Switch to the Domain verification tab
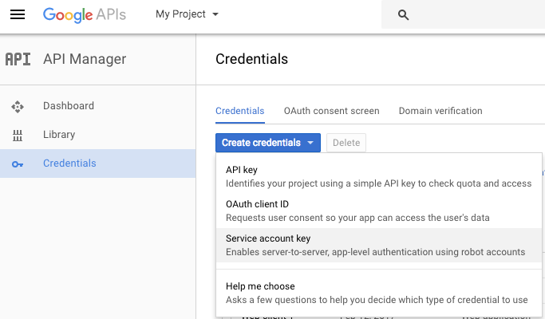 point(440,111)
